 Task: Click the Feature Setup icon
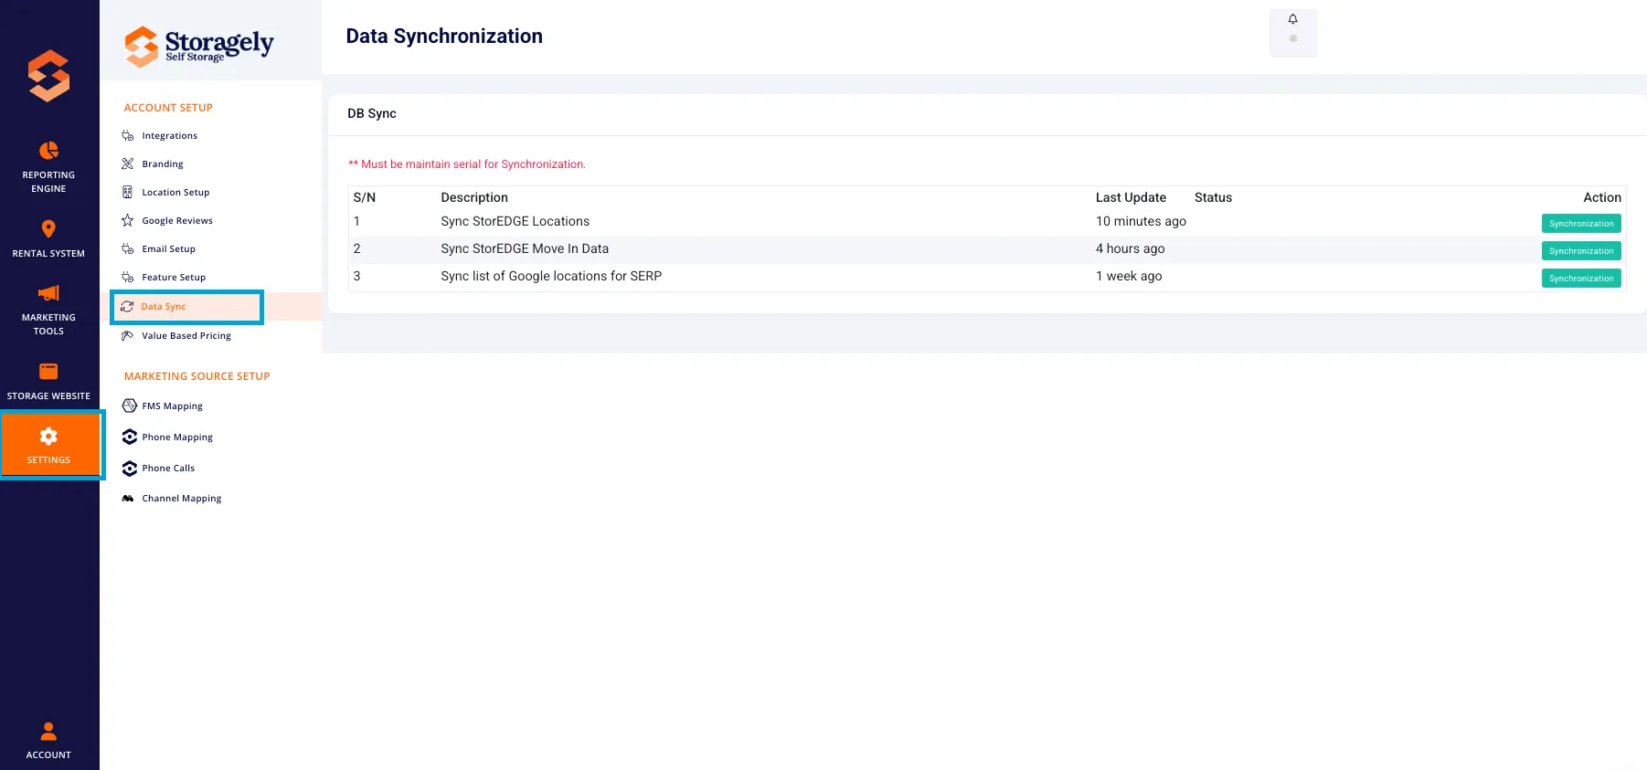click(128, 278)
